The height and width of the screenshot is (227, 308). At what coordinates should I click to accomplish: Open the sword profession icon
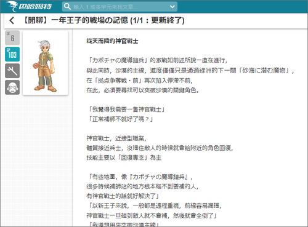[x=12, y=71]
